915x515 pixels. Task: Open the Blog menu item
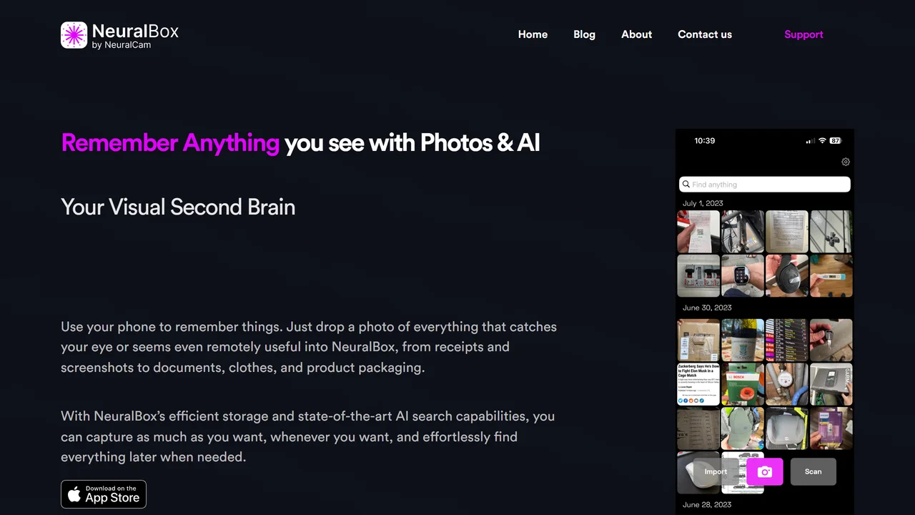(x=584, y=34)
